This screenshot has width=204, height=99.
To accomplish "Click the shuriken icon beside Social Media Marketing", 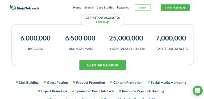I will pos(149,82).
